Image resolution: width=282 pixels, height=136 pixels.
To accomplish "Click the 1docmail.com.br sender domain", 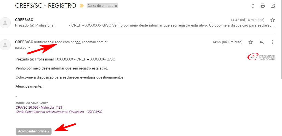I will 95,42.
